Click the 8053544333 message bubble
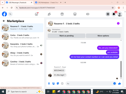 [59, 70]
